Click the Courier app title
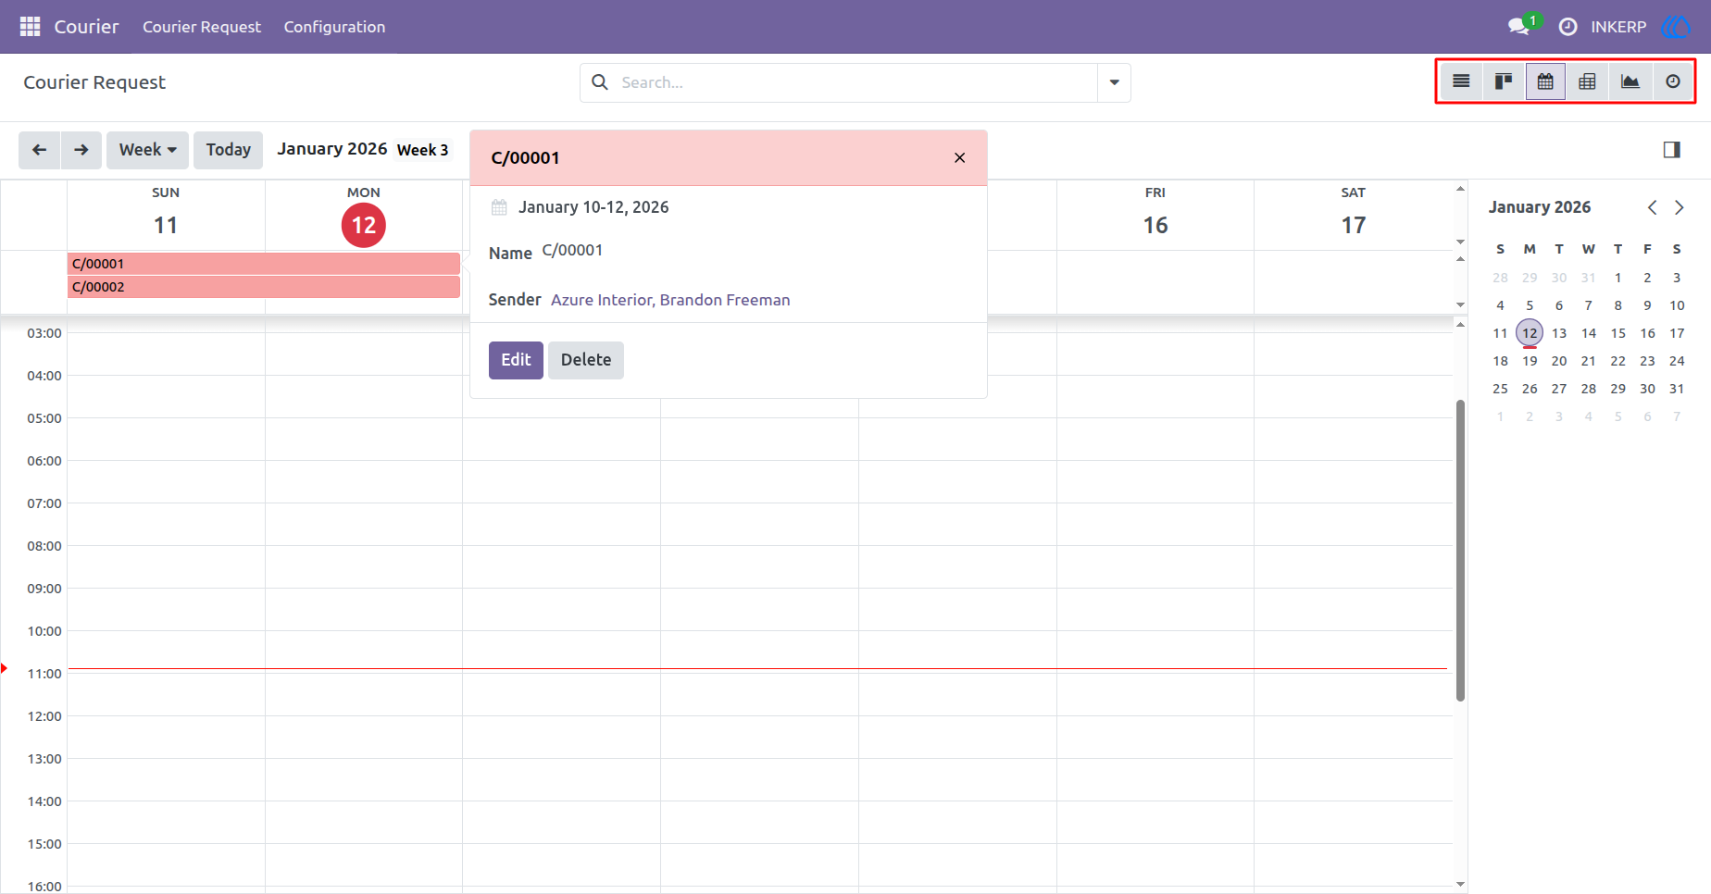This screenshot has height=894, width=1711. 86,27
